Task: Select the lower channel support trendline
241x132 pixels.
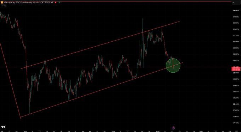Action: (x=102, y=90)
